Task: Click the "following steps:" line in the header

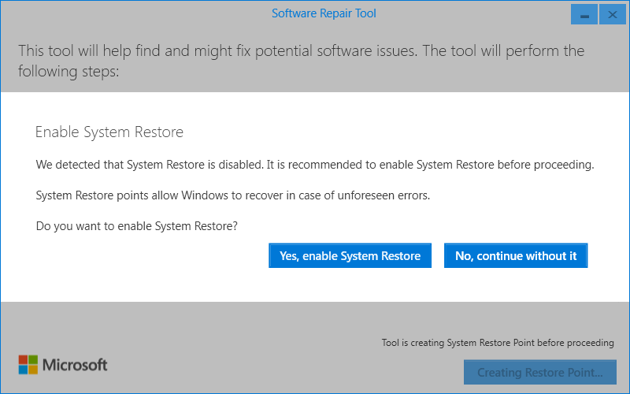Action: click(68, 72)
